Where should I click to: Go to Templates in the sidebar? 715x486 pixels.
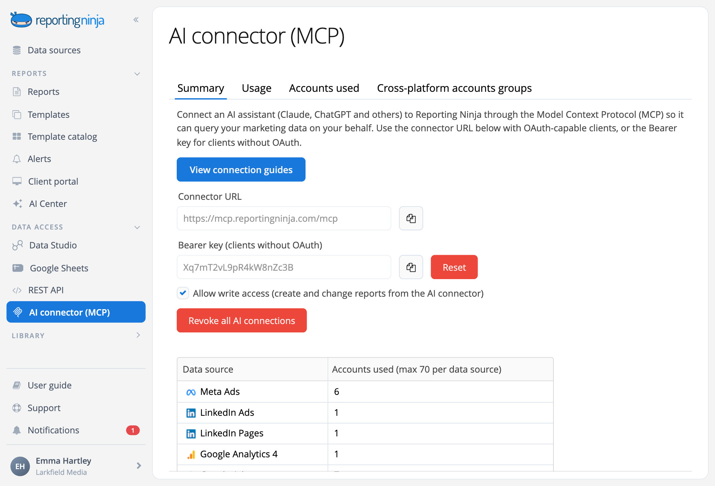[48, 115]
